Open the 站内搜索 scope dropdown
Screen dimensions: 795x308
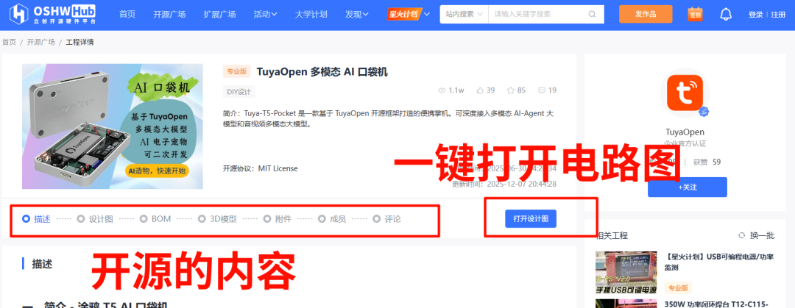click(x=464, y=14)
